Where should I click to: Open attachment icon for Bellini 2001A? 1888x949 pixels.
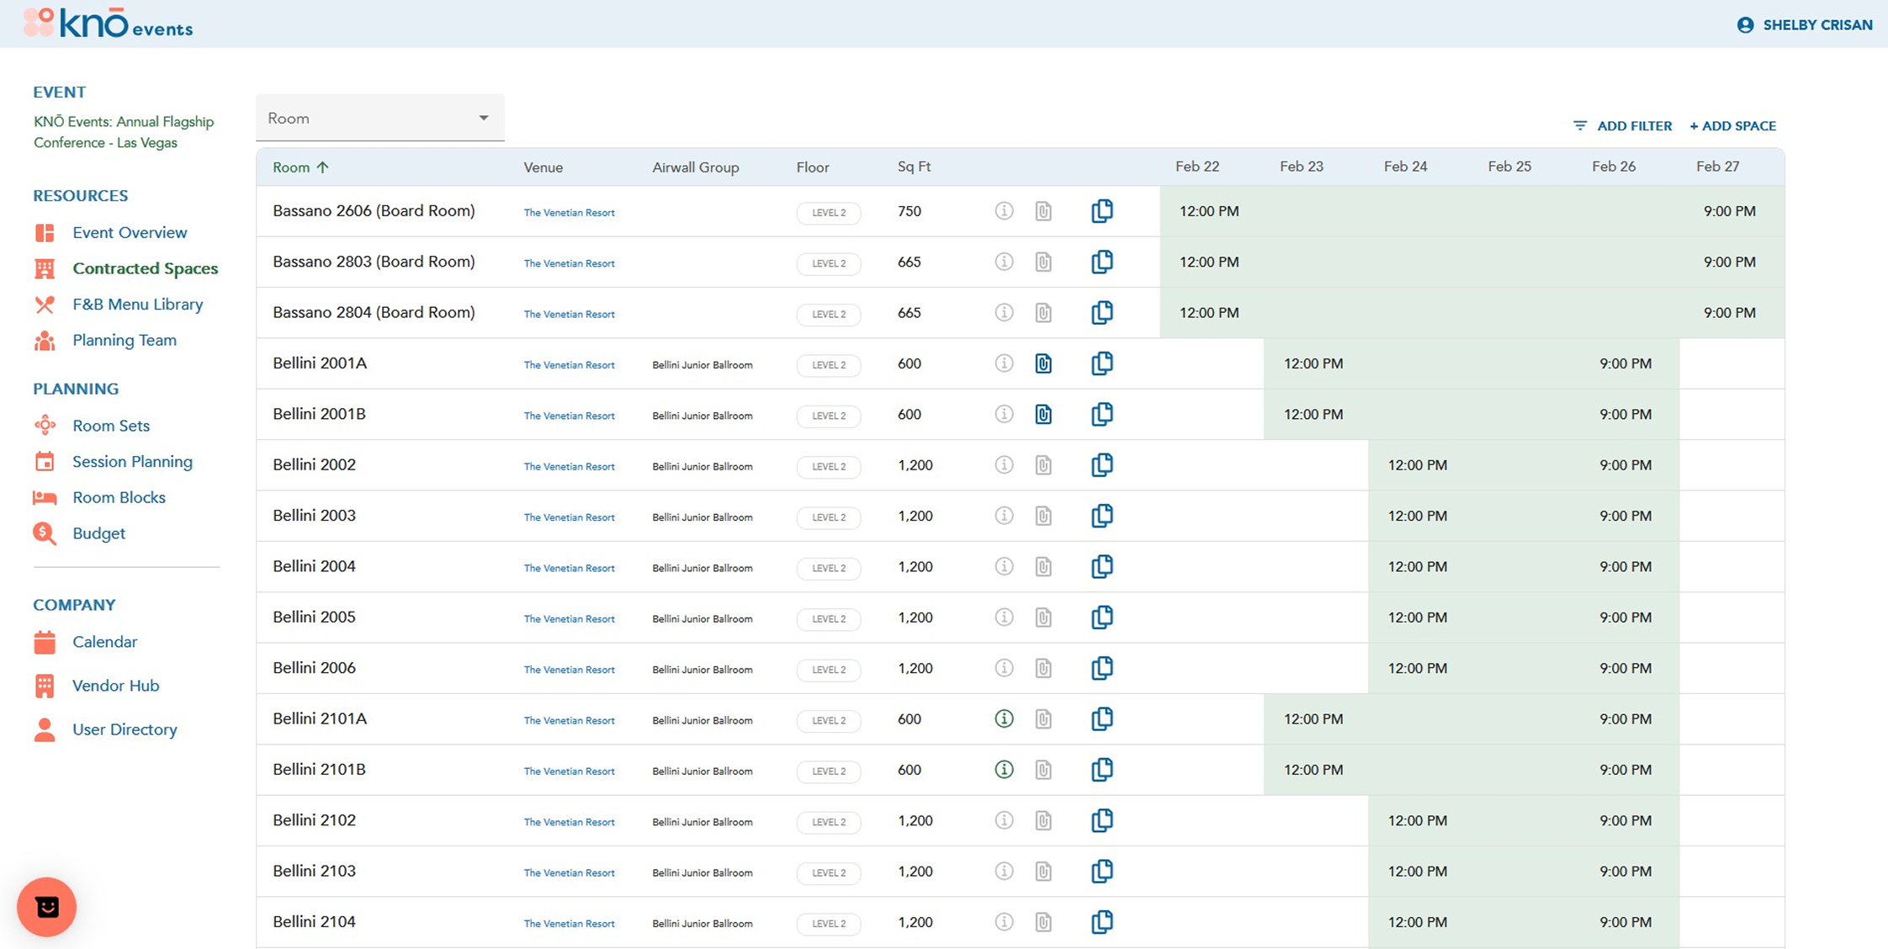tap(1043, 363)
